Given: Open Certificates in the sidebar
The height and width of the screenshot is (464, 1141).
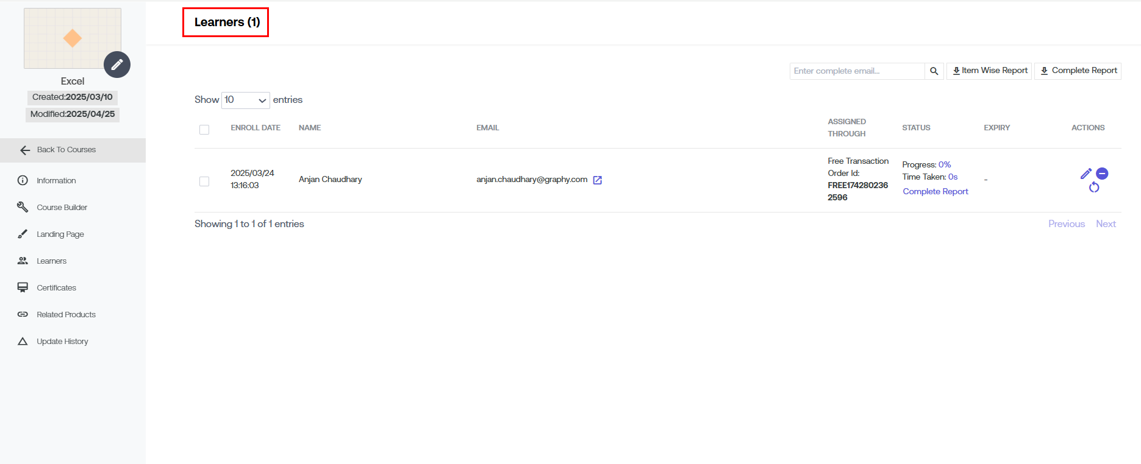Looking at the screenshot, I should [x=56, y=288].
